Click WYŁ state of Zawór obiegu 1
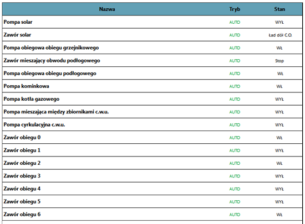Viewport: 305px width, 224px height. pos(279,150)
